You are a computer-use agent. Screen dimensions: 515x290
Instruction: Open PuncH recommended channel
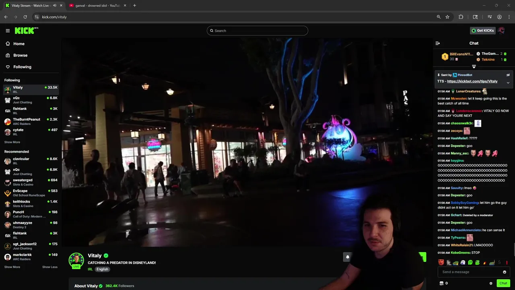coord(31,214)
